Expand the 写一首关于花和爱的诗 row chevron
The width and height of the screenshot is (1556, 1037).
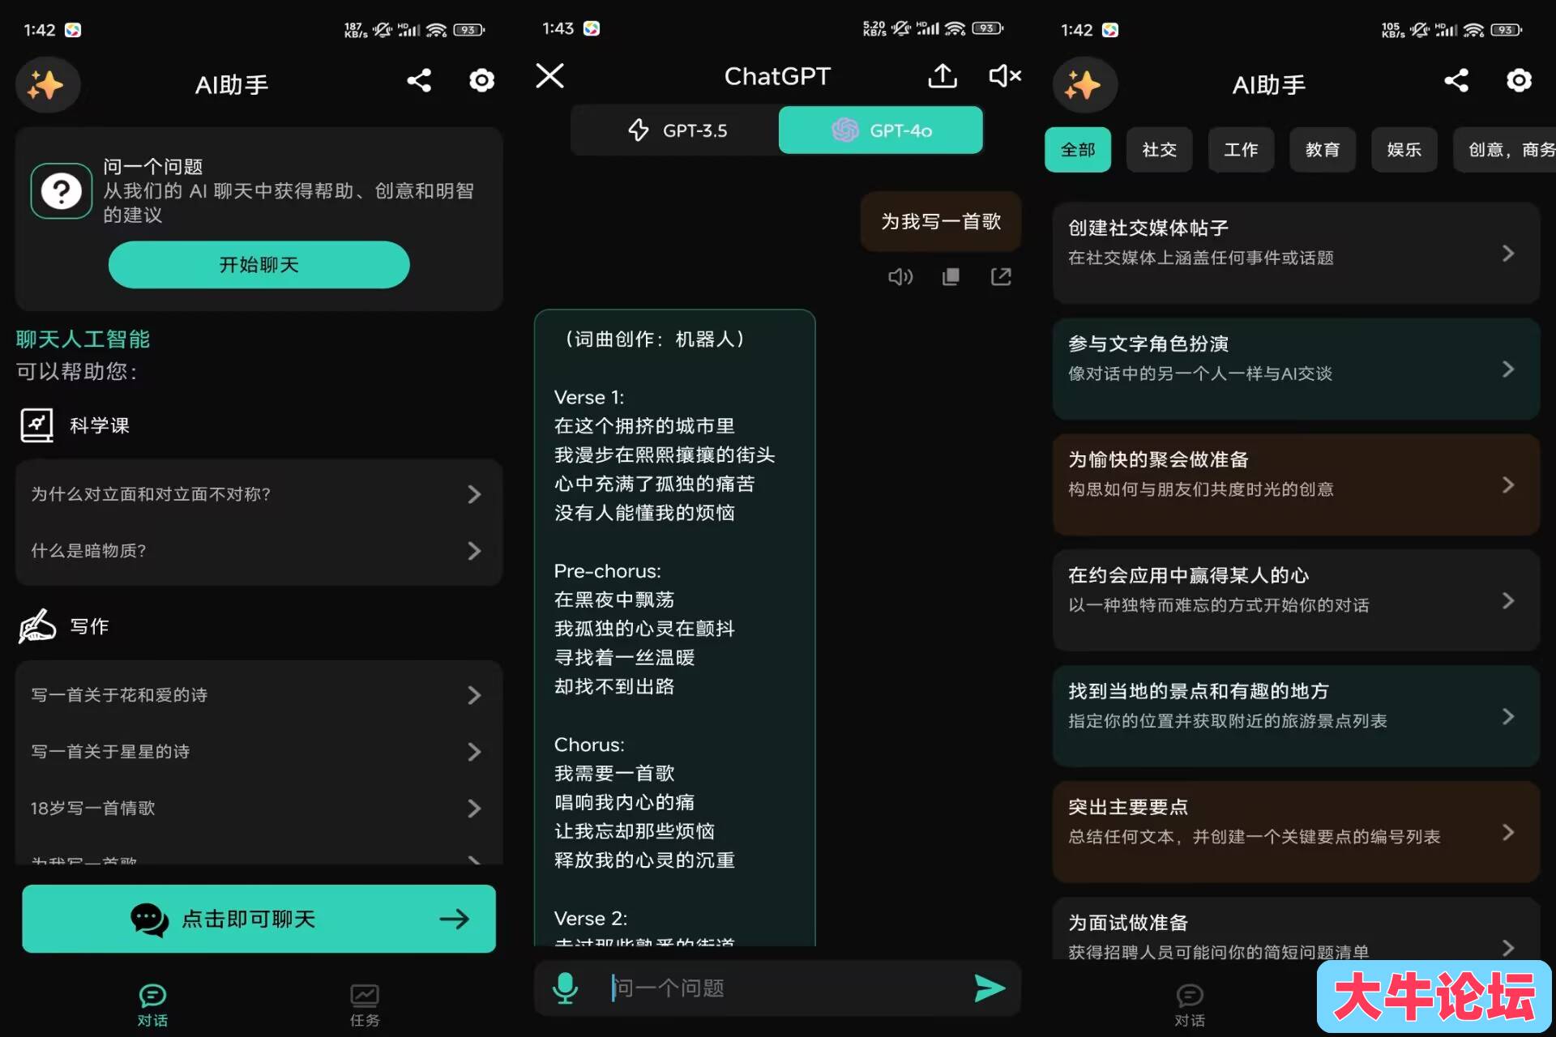click(474, 695)
